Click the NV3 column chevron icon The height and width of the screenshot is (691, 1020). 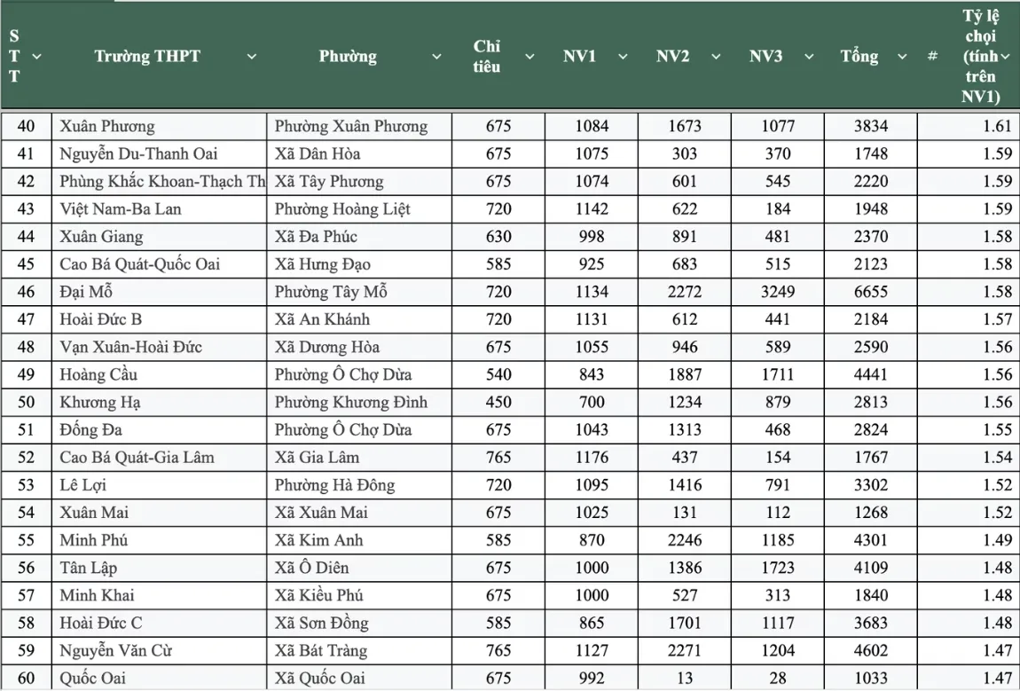point(809,57)
